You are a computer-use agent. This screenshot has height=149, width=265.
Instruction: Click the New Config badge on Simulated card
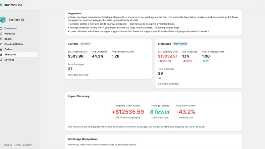pyautogui.click(x=180, y=44)
